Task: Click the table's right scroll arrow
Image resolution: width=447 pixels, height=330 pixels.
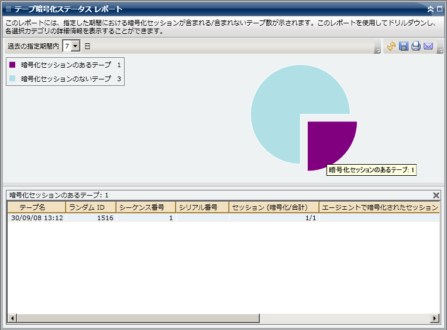Action: (x=435, y=318)
